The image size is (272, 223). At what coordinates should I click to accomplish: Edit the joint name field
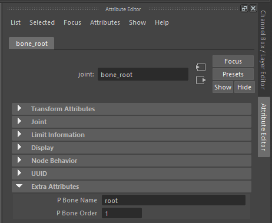[143, 74]
